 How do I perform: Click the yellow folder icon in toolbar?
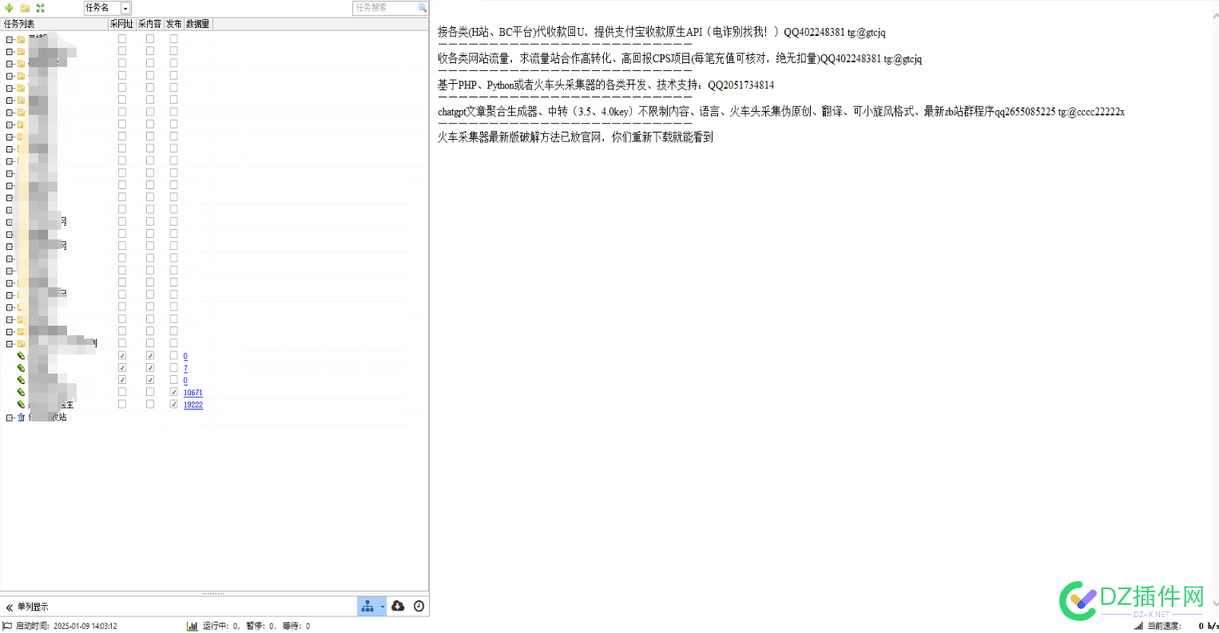pos(25,8)
